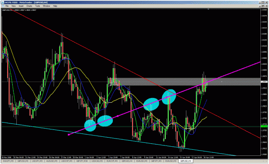Image resolution: width=269 pixels, height=164 pixels.
Task: Minimize the MetaTrader application window
Action: tap(260, 3)
